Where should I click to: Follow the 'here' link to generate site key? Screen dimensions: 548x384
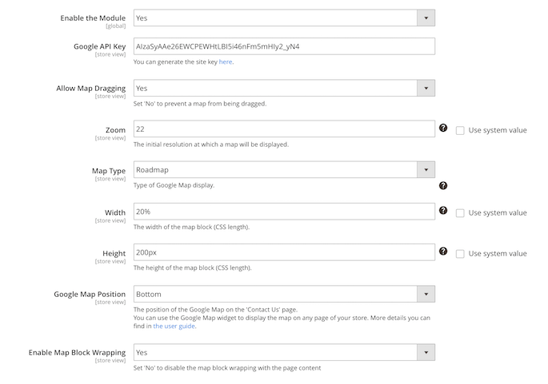[225, 61]
